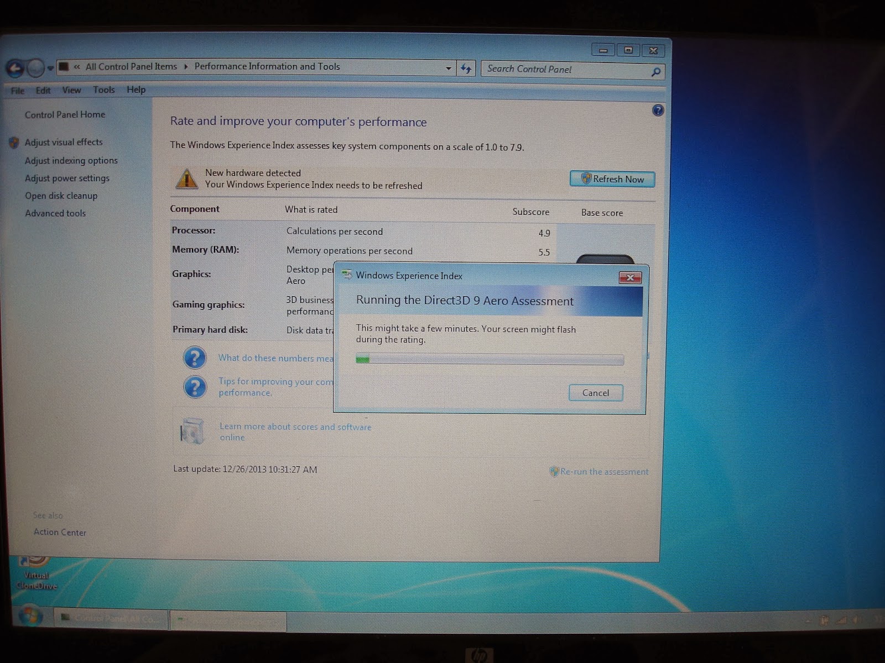885x663 pixels.
Task: Click the address bar refresh icon
Action: coord(466,69)
